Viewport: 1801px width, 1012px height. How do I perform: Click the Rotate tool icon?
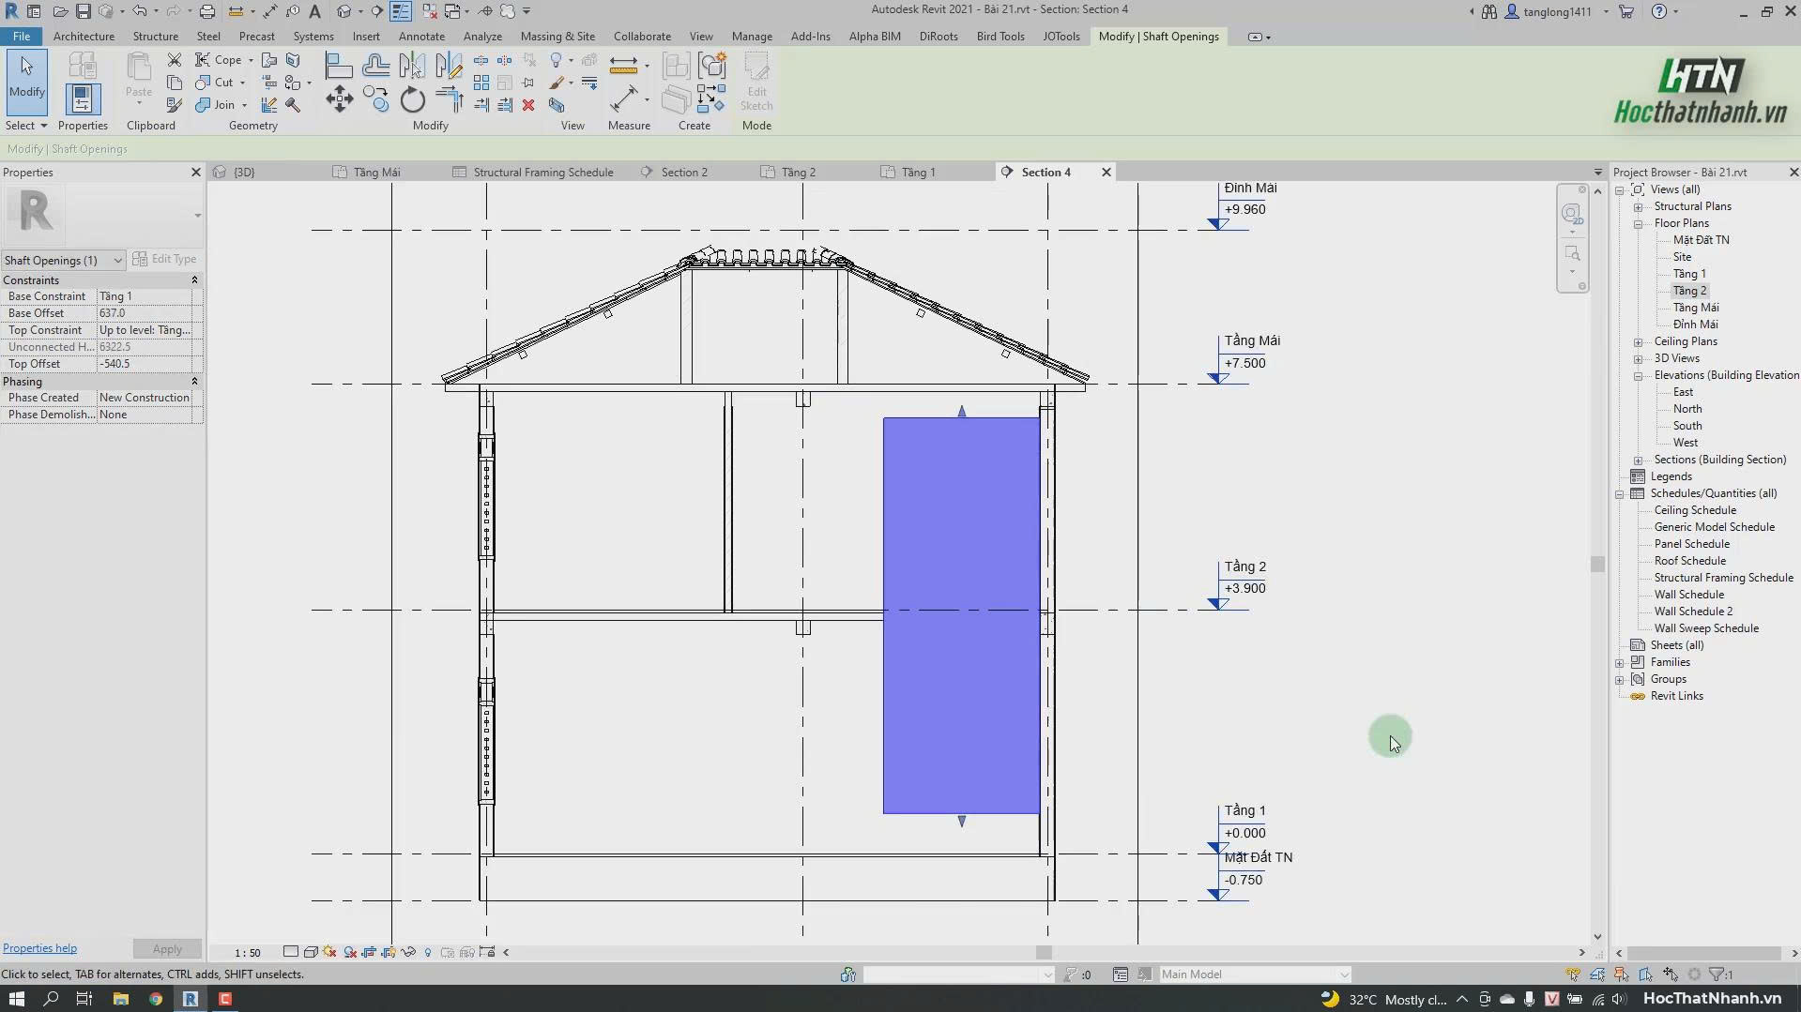point(412,99)
